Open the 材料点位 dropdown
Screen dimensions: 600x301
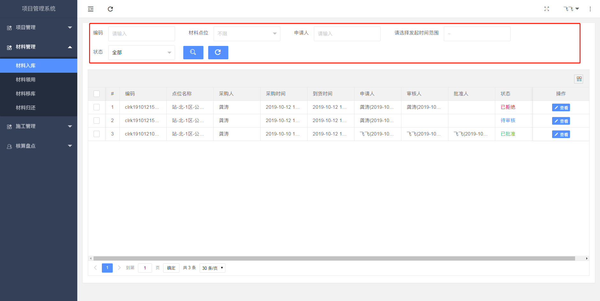(247, 33)
